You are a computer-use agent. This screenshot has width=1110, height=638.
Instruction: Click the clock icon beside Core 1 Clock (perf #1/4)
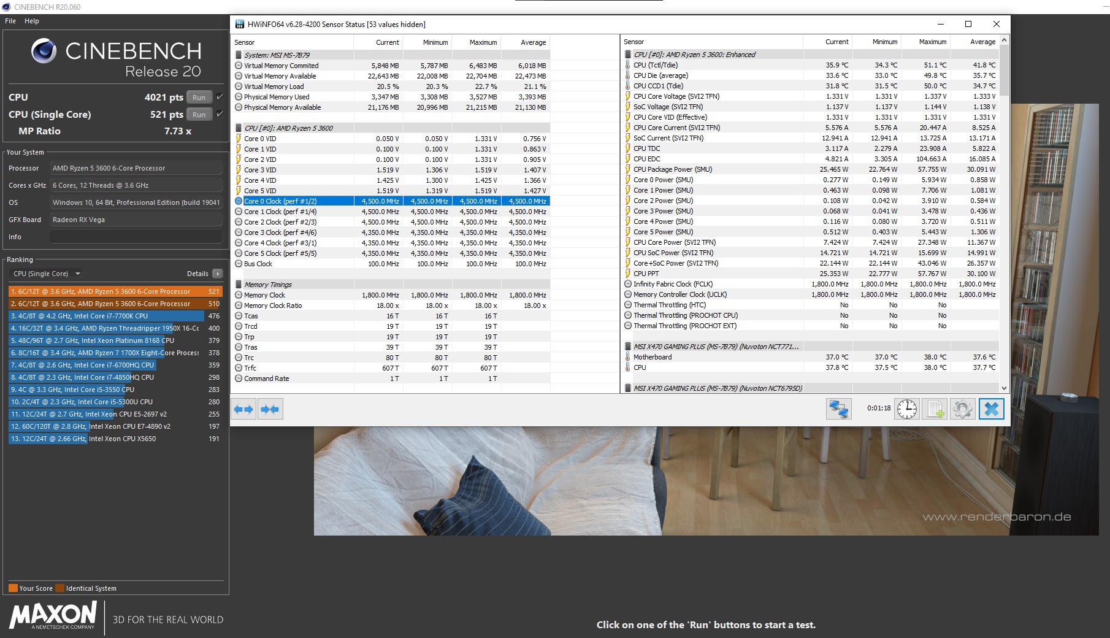pyautogui.click(x=239, y=212)
